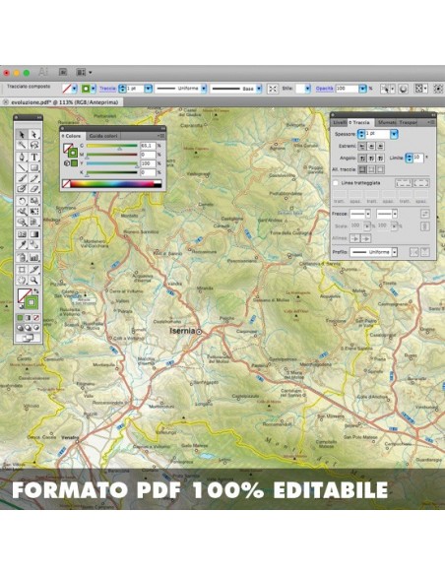Select the Magic Wand tool
Image resolution: width=445 pixels, height=575 pixels.
[x=22, y=145]
